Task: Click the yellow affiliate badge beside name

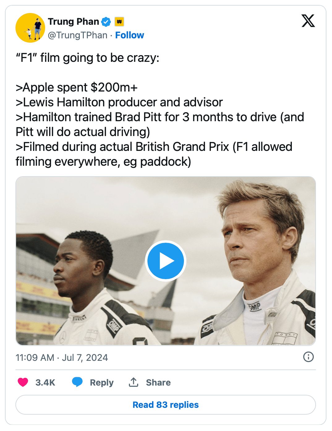Action: [119, 22]
